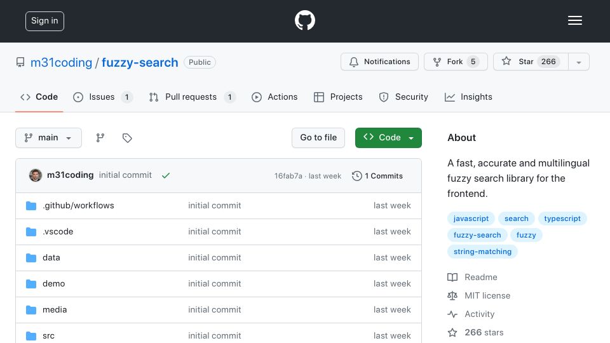The height and width of the screenshot is (343, 610).
Task: View the Security tab
Action: pyautogui.click(x=403, y=97)
